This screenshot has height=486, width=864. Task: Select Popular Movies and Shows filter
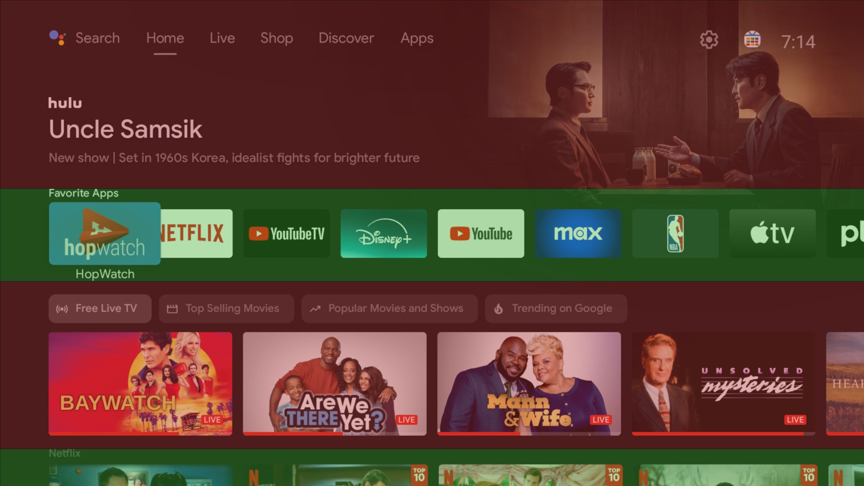click(x=387, y=308)
